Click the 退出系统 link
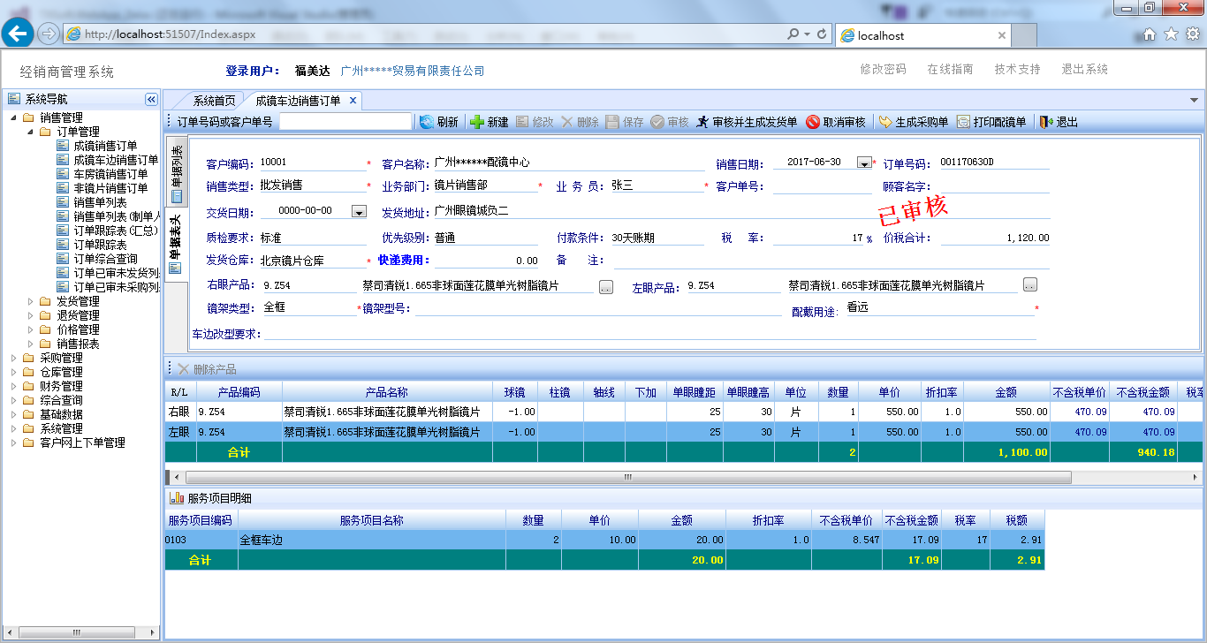Image resolution: width=1207 pixels, height=643 pixels. pyautogui.click(x=1084, y=69)
